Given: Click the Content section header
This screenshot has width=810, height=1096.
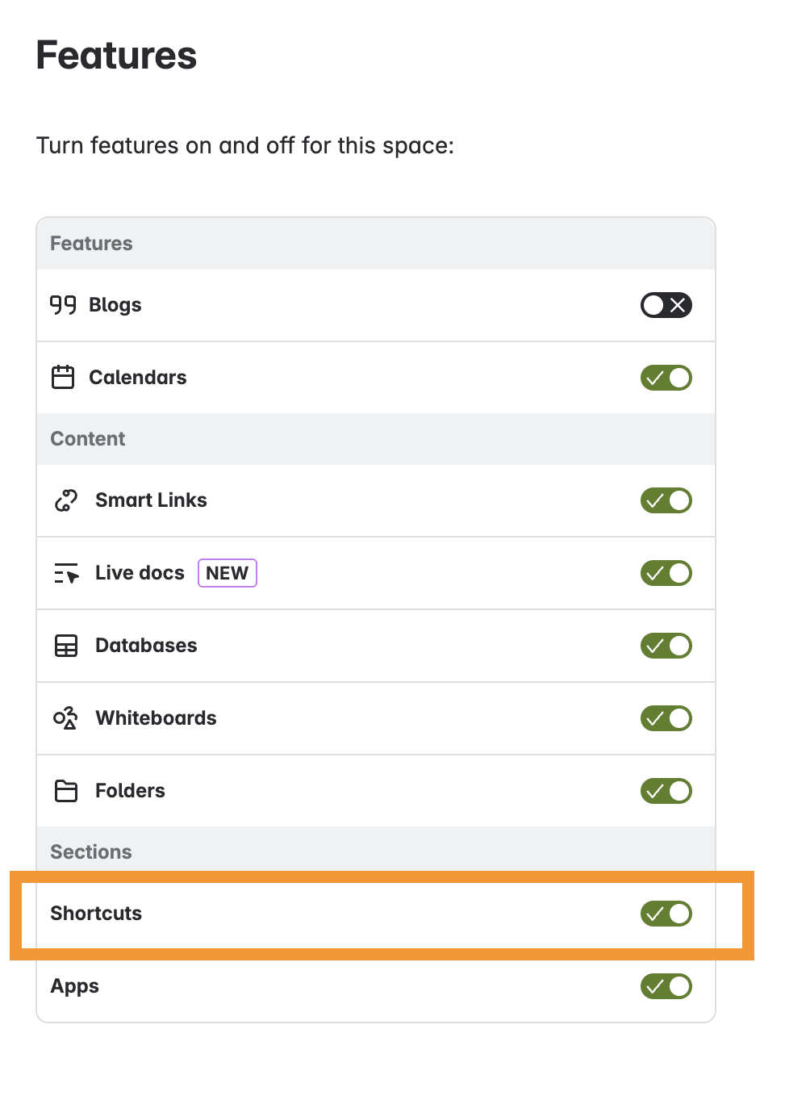Looking at the screenshot, I should pos(87,439).
